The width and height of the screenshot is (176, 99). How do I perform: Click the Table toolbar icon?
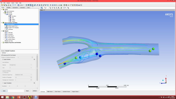point(55,5)
